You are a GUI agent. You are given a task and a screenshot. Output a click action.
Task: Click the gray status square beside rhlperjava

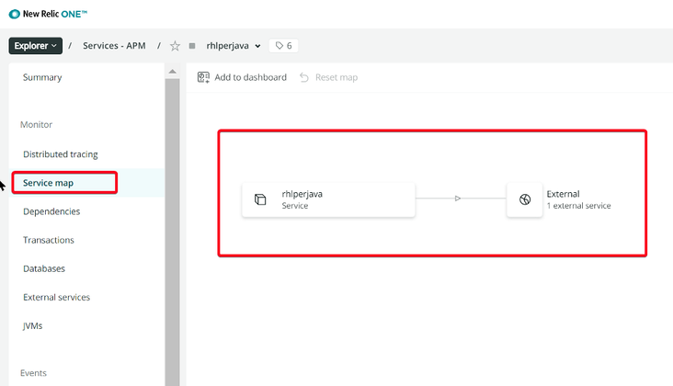point(192,46)
